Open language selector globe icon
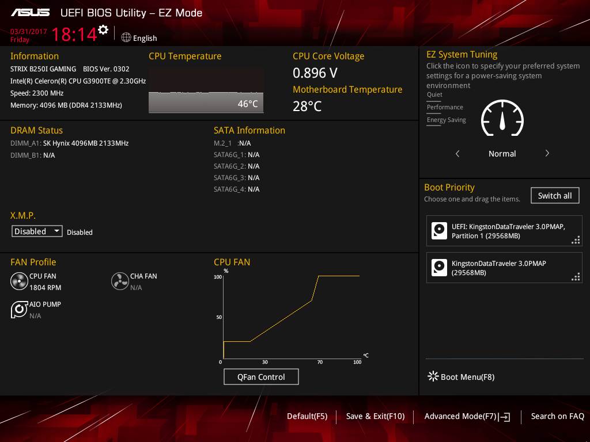This screenshot has height=442, width=590. (126, 37)
